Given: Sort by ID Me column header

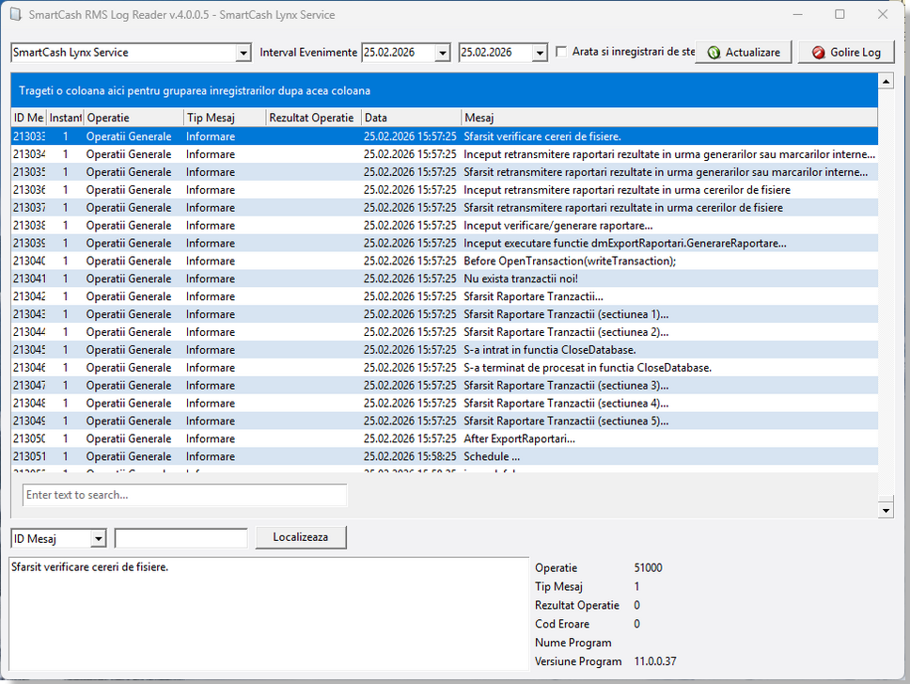Looking at the screenshot, I should click(28, 118).
